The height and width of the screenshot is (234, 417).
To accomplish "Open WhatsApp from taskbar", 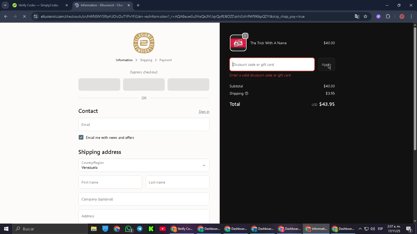I will [x=128, y=229].
